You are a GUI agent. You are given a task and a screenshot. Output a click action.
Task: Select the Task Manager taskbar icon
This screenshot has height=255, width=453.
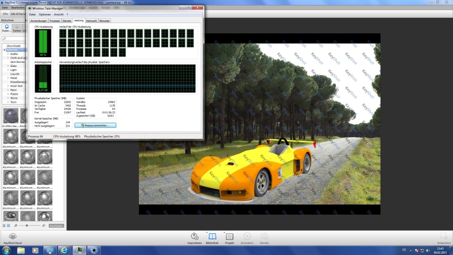[x=79, y=250]
